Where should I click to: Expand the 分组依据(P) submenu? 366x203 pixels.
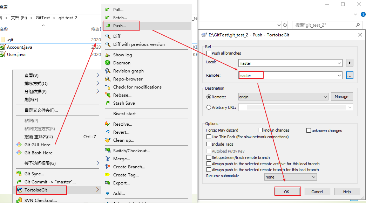click(97, 91)
